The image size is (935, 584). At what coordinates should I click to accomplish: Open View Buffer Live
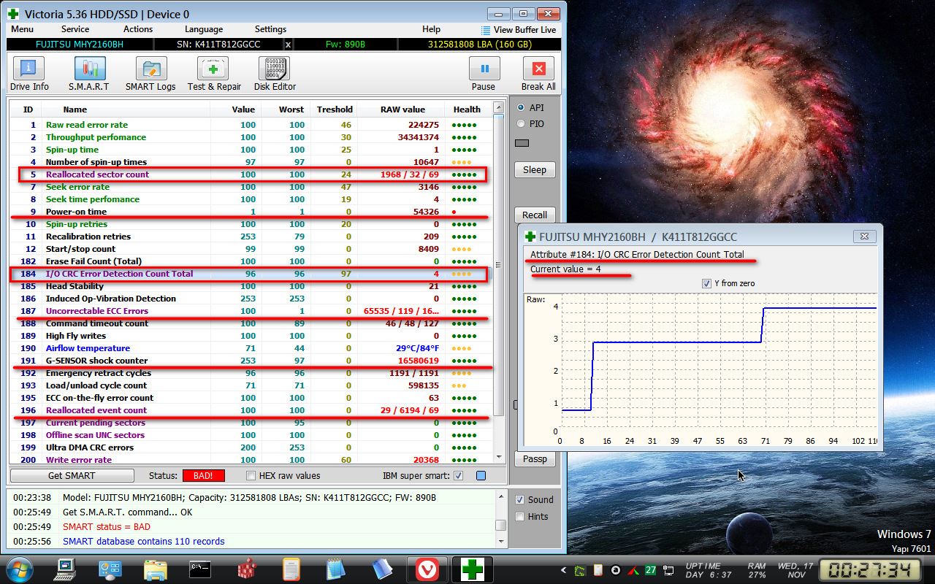tap(519, 30)
